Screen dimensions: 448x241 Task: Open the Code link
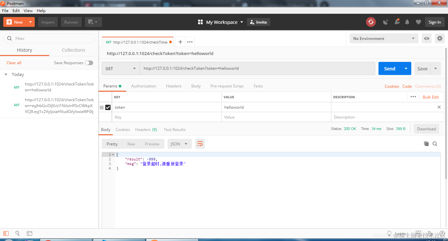point(407,86)
